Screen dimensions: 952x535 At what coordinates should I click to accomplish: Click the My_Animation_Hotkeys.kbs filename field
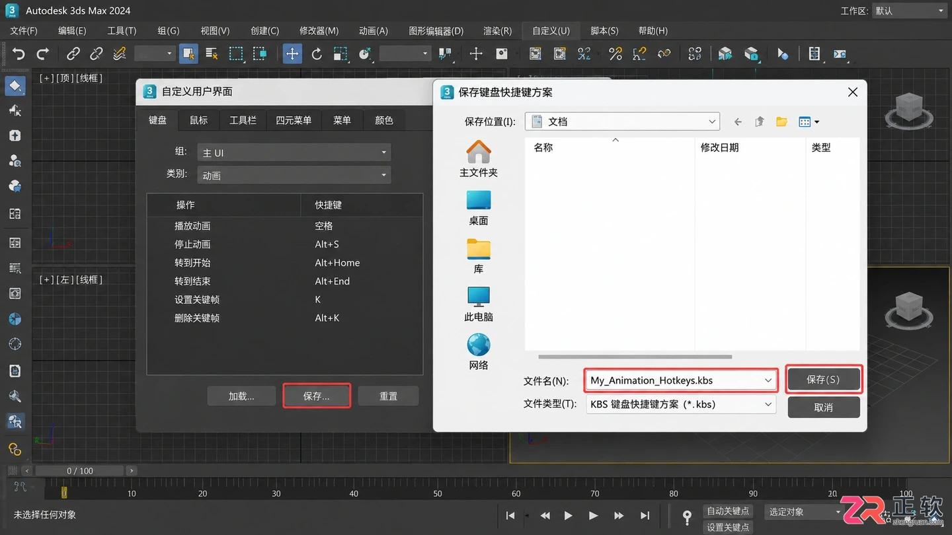click(681, 380)
